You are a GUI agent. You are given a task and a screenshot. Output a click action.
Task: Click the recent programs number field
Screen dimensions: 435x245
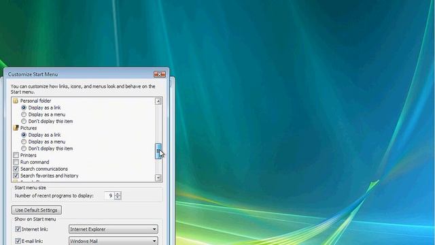click(109, 195)
